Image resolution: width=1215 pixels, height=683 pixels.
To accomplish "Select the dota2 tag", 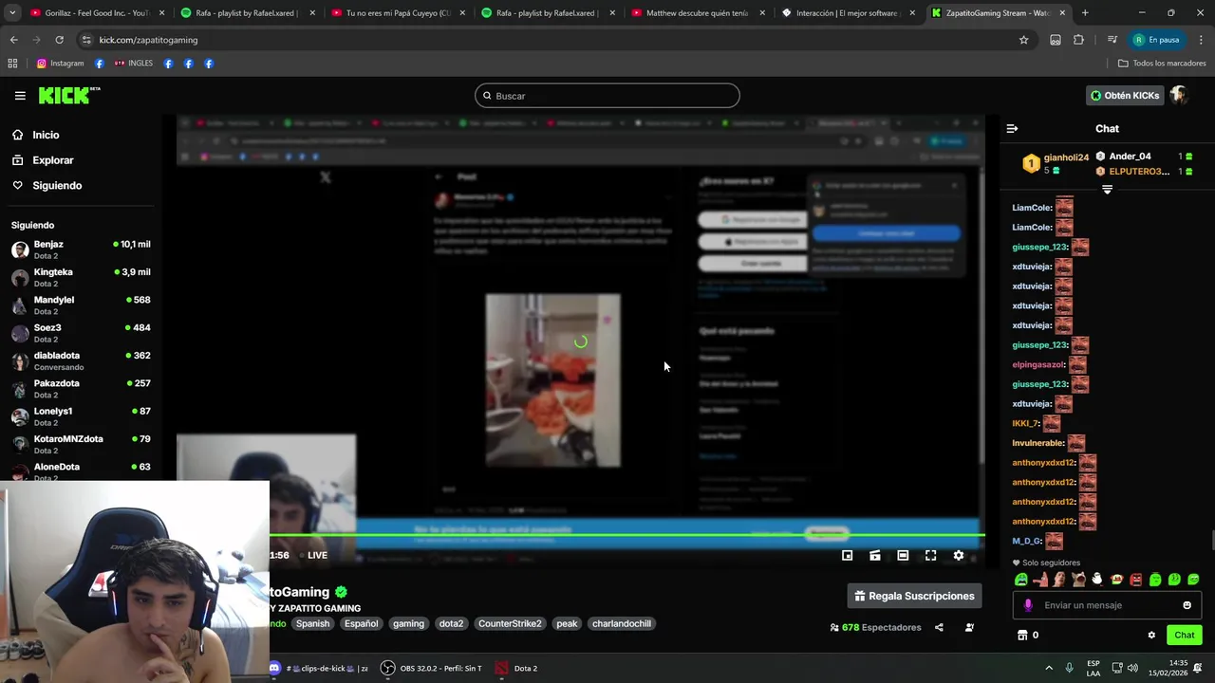I will [451, 623].
